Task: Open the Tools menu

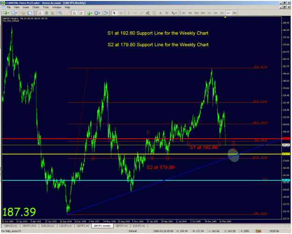Action: point(46,7)
